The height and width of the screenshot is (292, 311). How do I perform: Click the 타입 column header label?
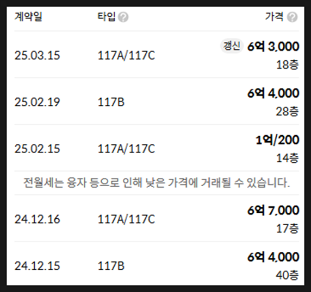107,16
